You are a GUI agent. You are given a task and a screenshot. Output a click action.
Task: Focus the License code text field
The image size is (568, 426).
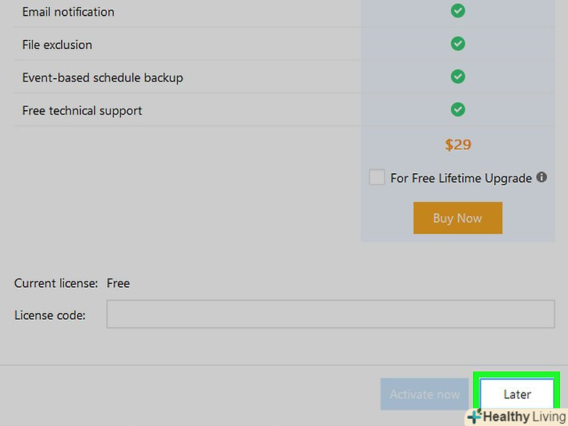pos(331,315)
